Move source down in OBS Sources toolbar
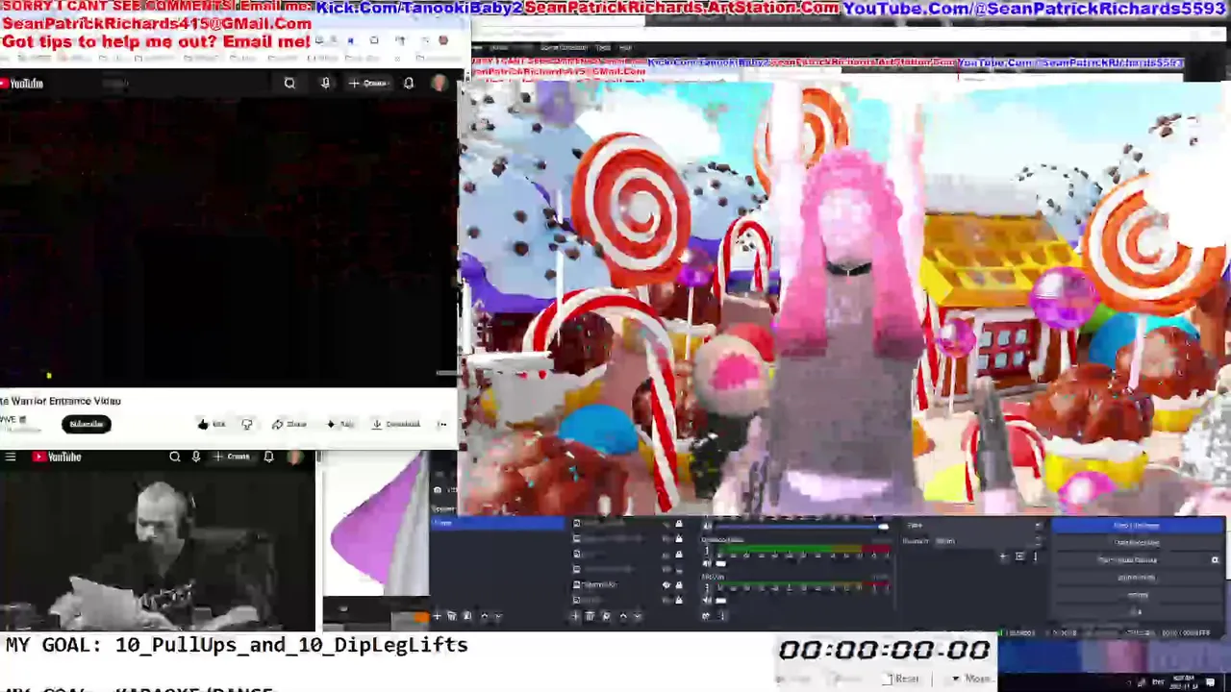 638,616
